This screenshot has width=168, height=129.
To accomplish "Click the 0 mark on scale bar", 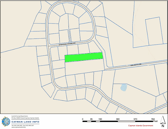I will (x=83, y=119).
